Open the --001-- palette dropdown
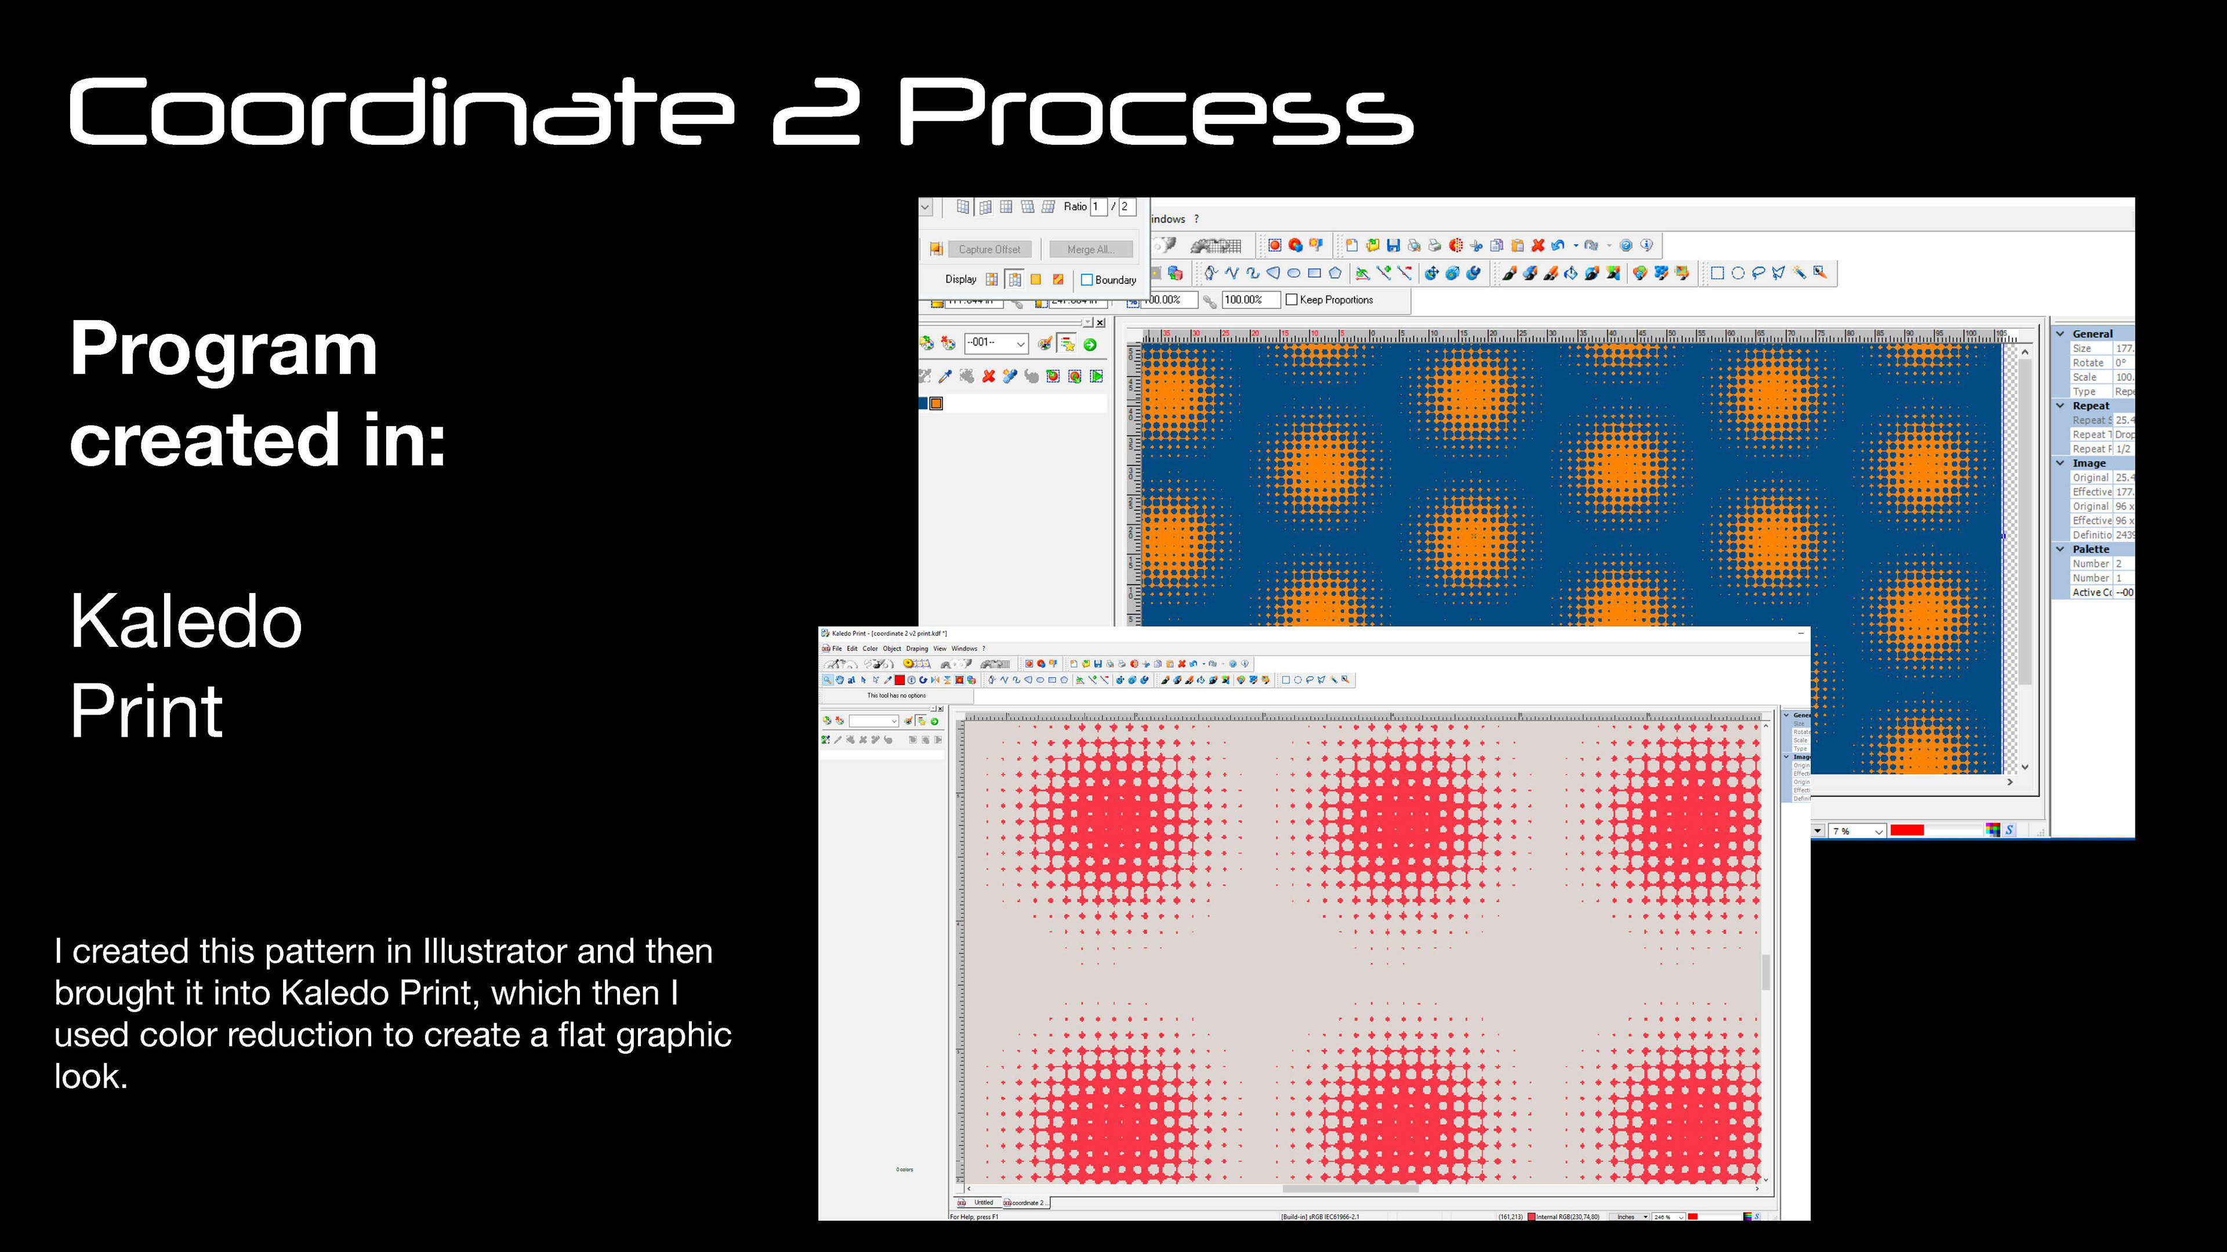 1020,344
